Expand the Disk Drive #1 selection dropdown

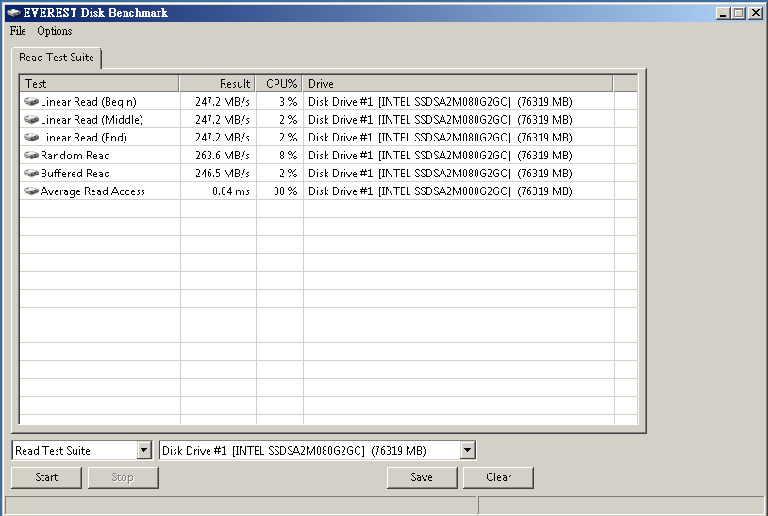pyautogui.click(x=467, y=451)
